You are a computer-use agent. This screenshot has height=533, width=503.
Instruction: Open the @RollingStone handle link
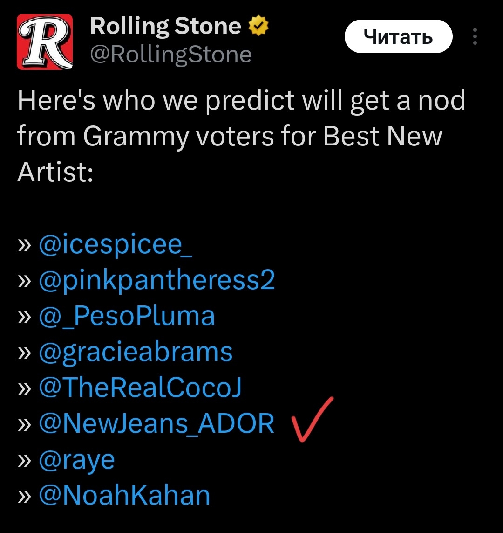click(170, 55)
